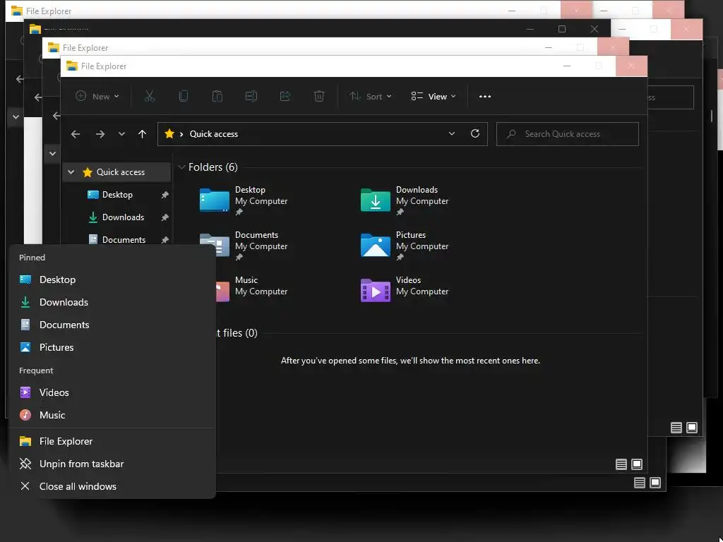This screenshot has height=542, width=723.
Task: Click the star icon in address bar
Action: [x=169, y=133]
